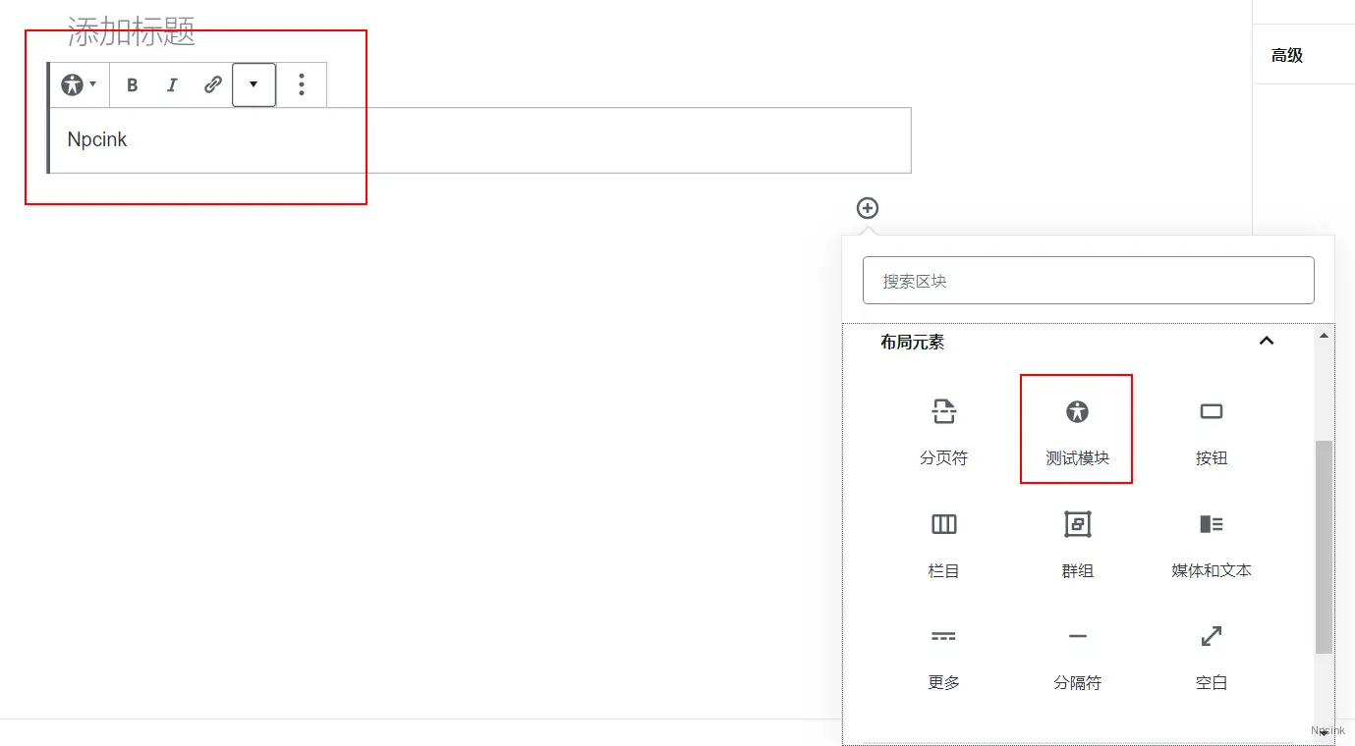Image resolution: width=1355 pixels, height=746 pixels.
Task: Insert 分页符 block
Action: 944,430
